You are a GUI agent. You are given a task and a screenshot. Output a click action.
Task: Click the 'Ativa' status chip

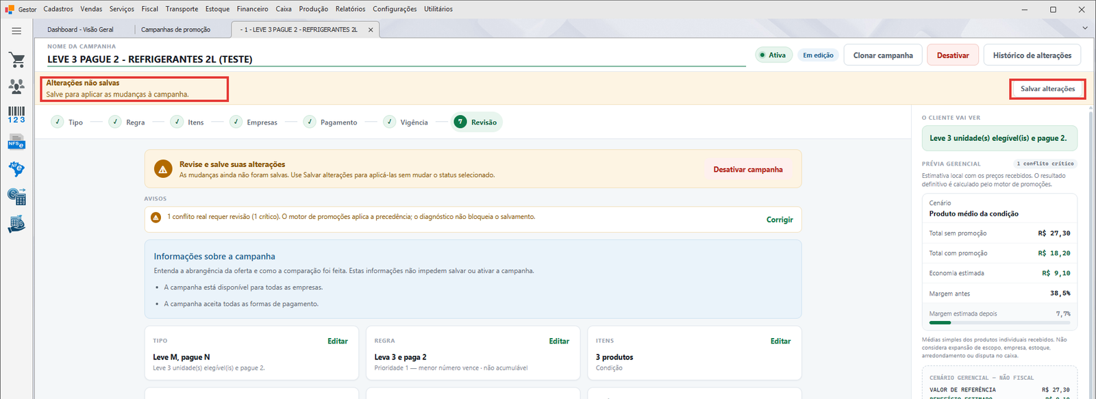pos(773,55)
